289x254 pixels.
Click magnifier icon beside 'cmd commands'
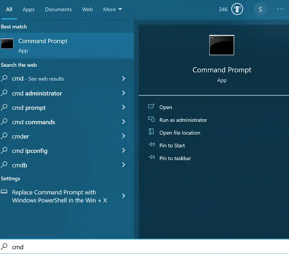pyautogui.click(x=4, y=121)
